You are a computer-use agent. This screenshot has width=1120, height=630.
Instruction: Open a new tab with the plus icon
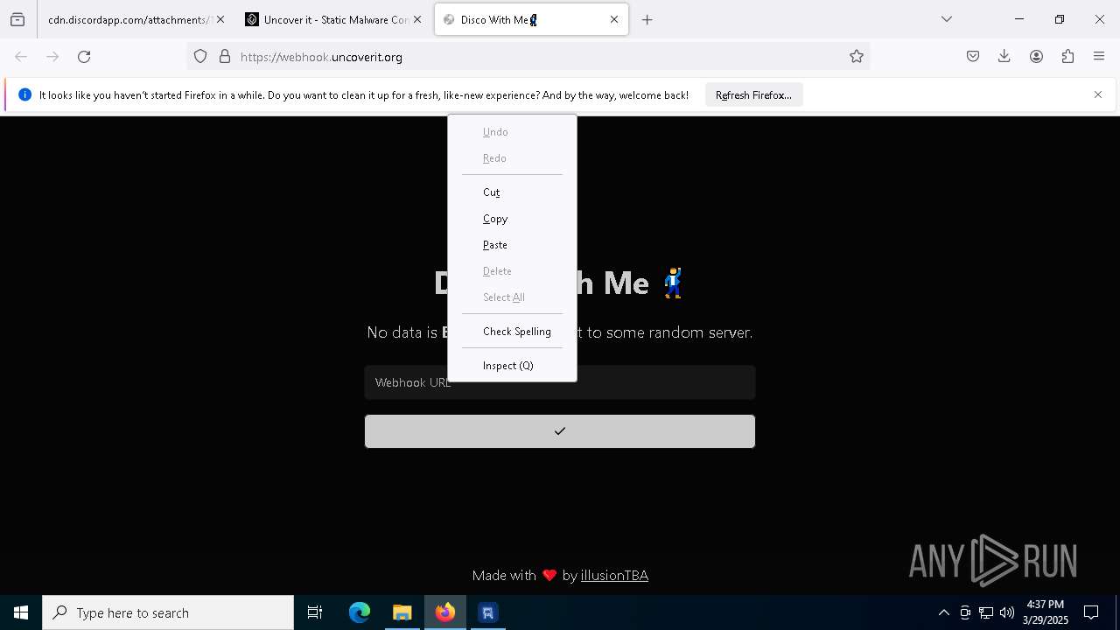[x=647, y=19]
